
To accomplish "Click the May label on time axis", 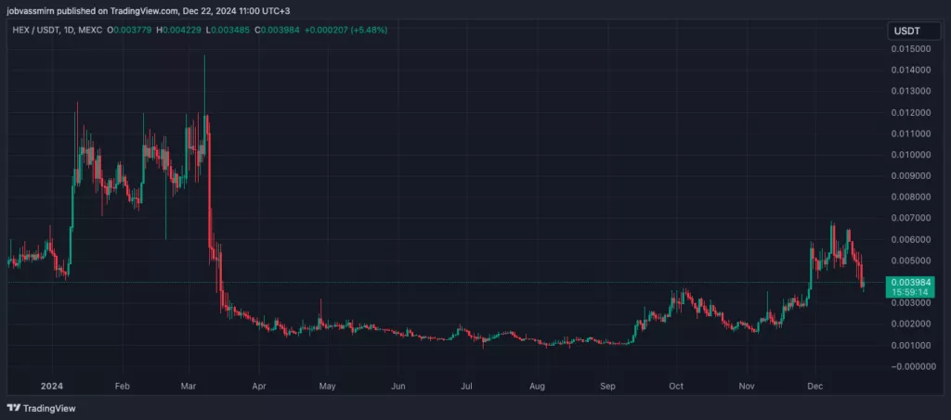I will click(327, 385).
